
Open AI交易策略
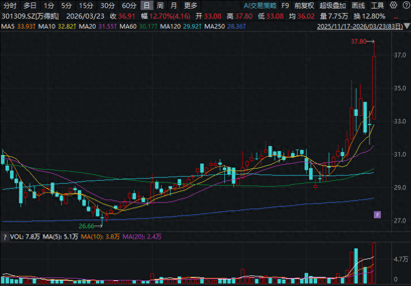(x=259, y=5)
